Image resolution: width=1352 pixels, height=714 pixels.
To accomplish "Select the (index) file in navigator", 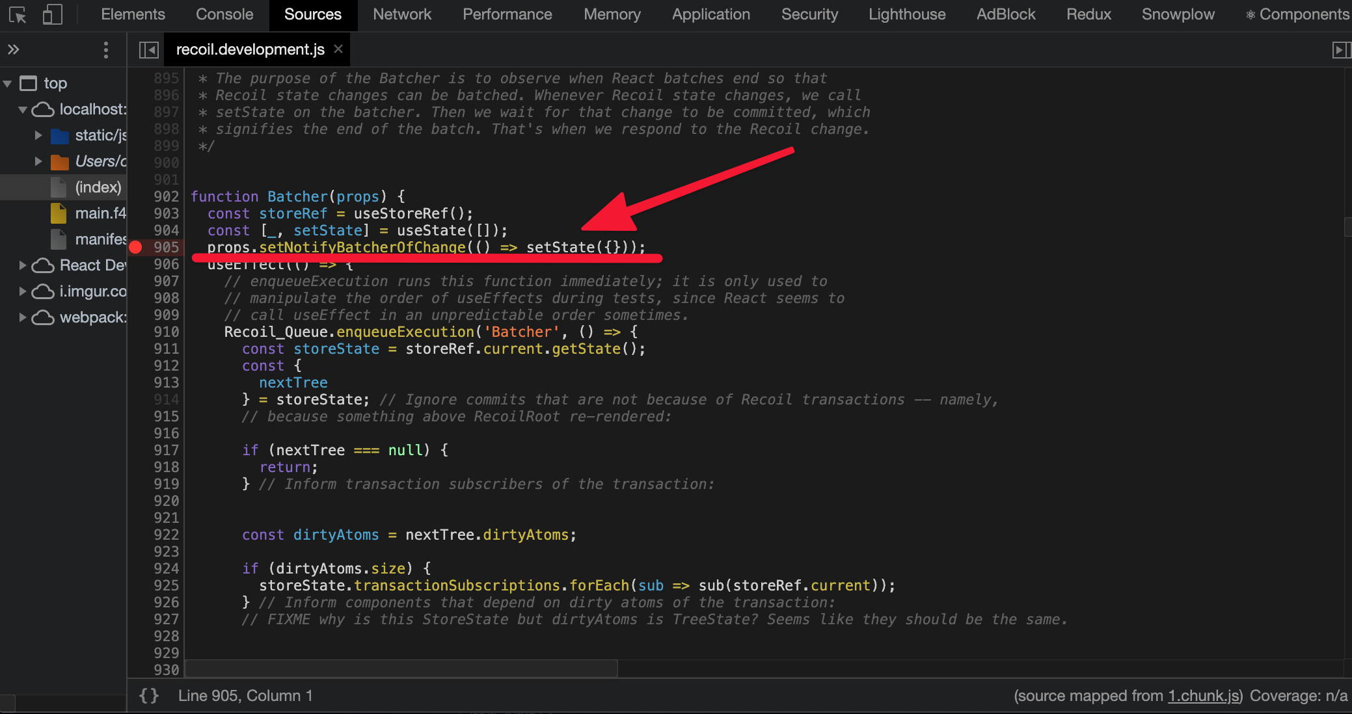I will [98, 187].
